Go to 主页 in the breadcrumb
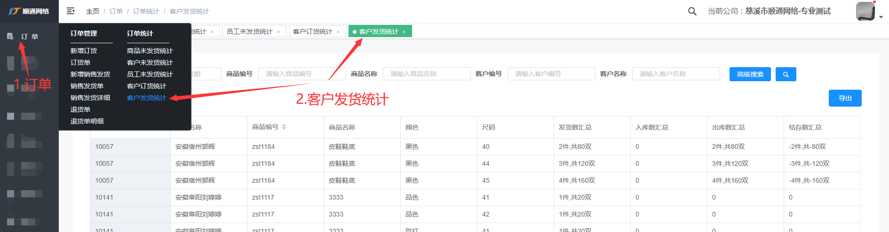Viewport: 889px width, 232px height. [x=93, y=11]
